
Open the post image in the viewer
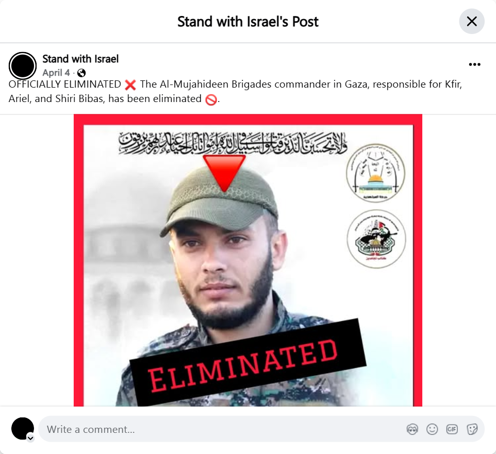(x=248, y=260)
